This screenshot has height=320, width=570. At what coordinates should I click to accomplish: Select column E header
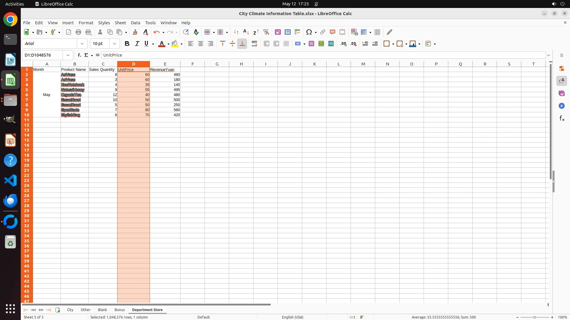pos(165,64)
